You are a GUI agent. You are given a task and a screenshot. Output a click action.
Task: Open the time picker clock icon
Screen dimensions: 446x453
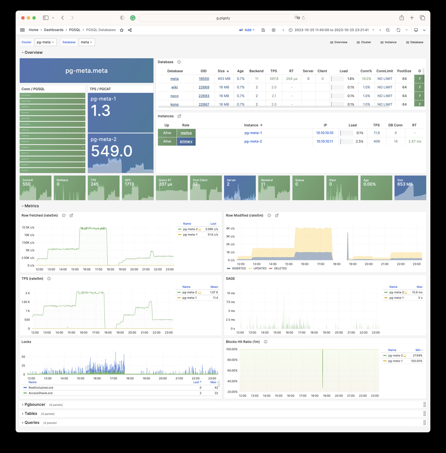(x=290, y=30)
